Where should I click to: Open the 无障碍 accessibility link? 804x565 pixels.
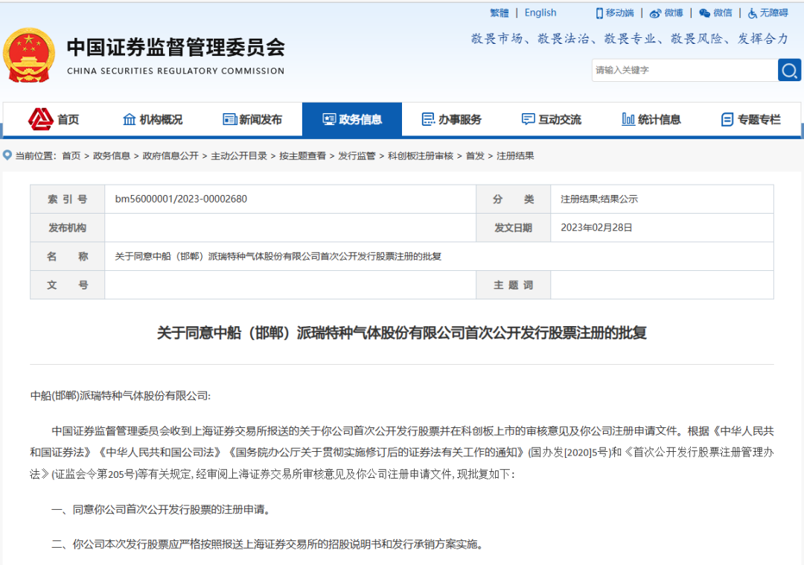[x=768, y=13]
